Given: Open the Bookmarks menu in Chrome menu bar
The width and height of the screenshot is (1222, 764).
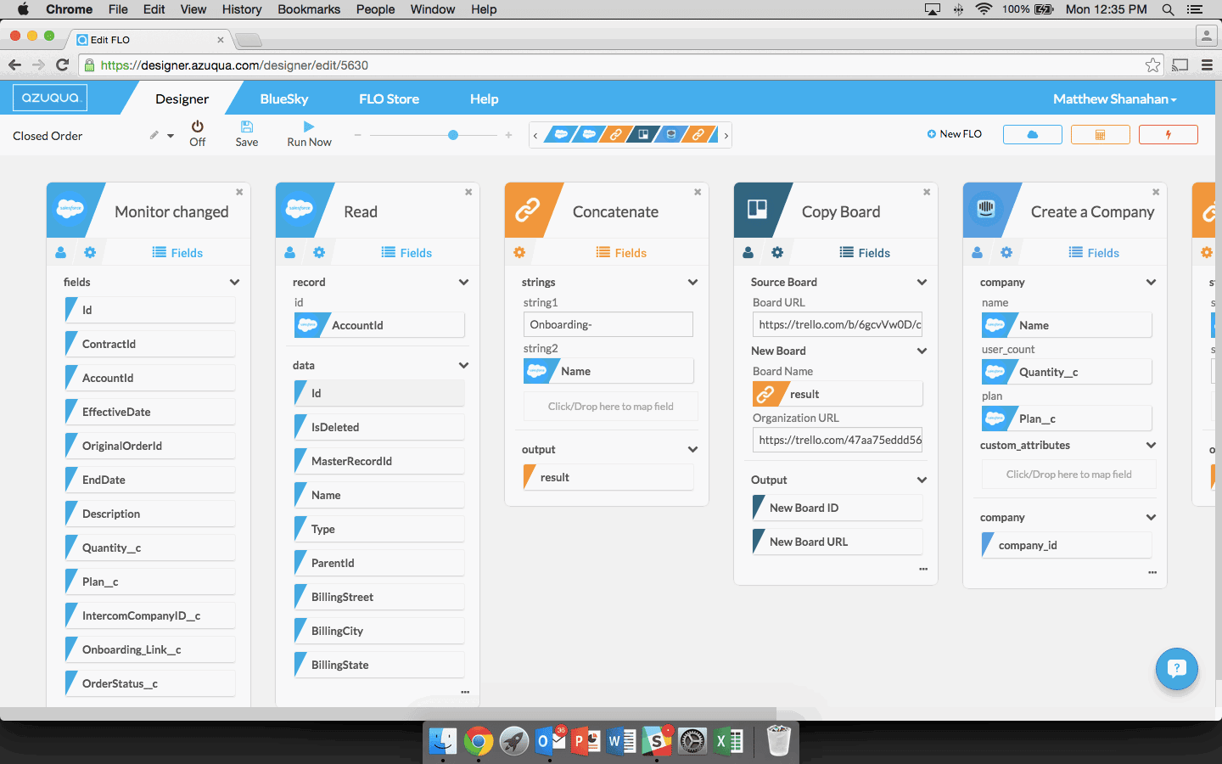Looking at the screenshot, I should point(309,9).
